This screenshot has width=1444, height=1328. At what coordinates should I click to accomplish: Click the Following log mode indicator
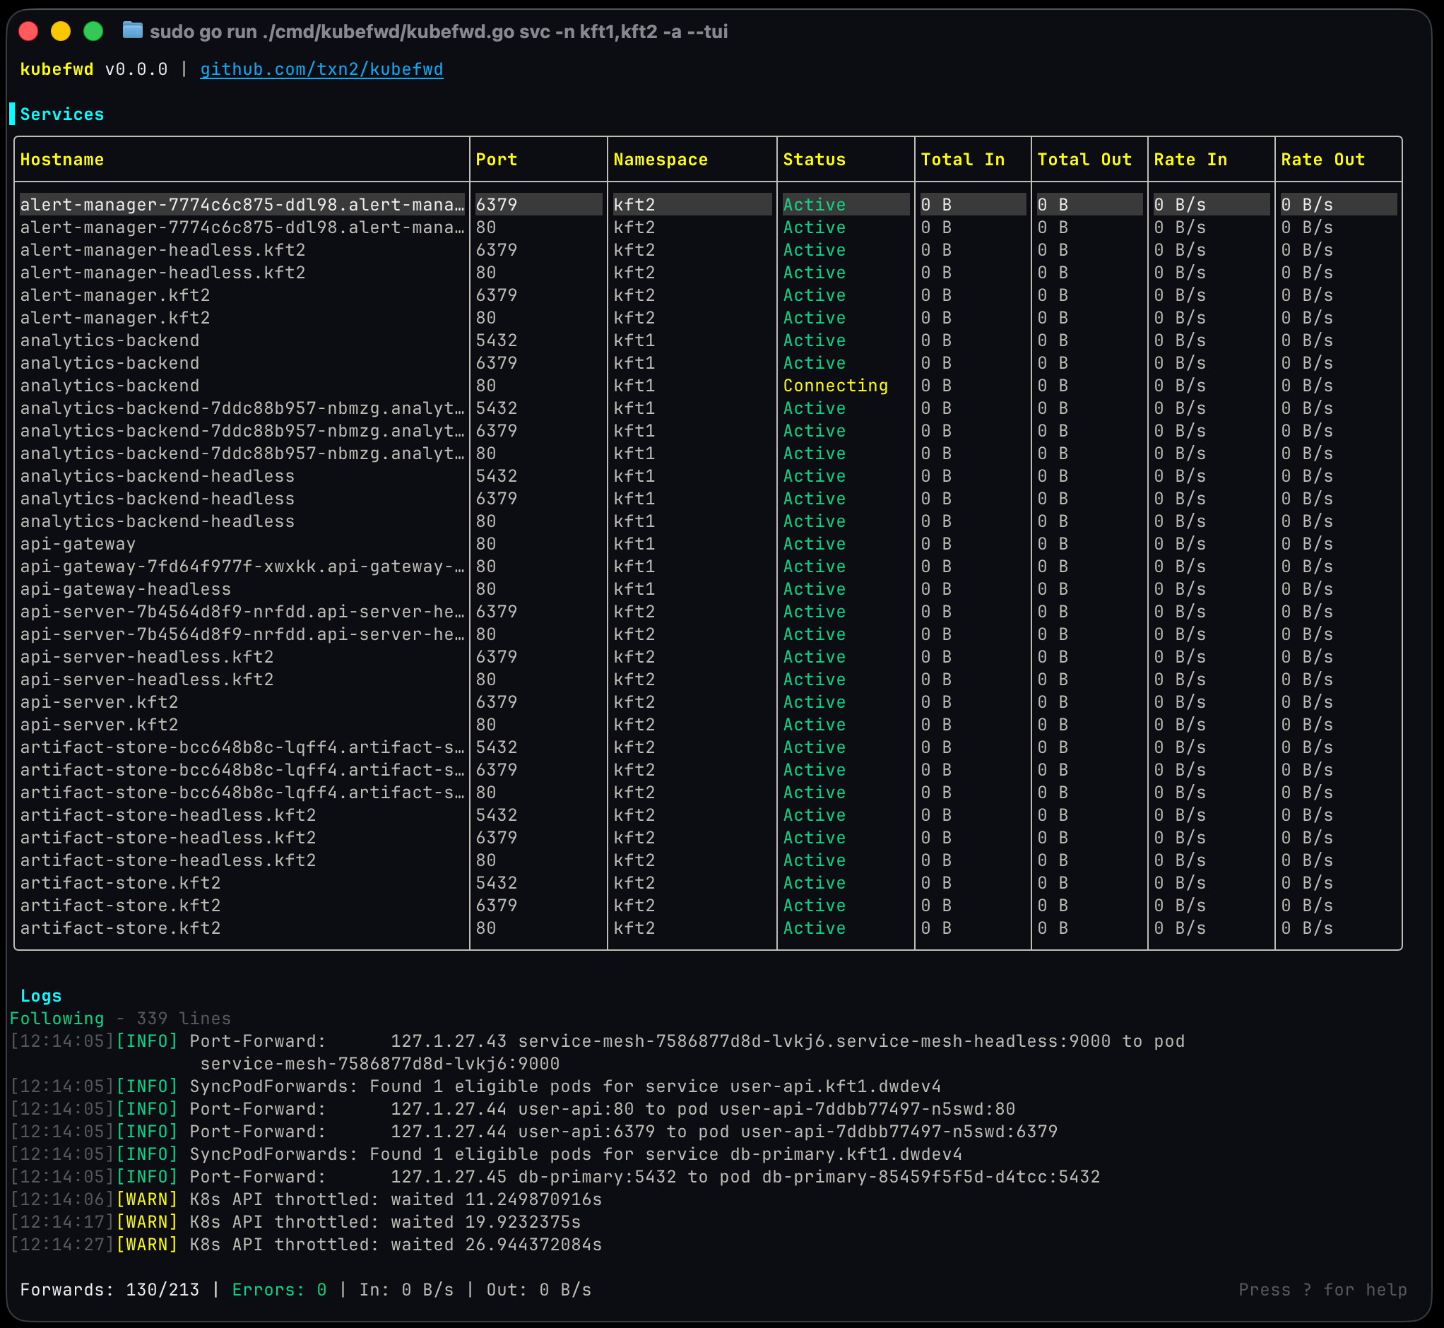tap(57, 1019)
